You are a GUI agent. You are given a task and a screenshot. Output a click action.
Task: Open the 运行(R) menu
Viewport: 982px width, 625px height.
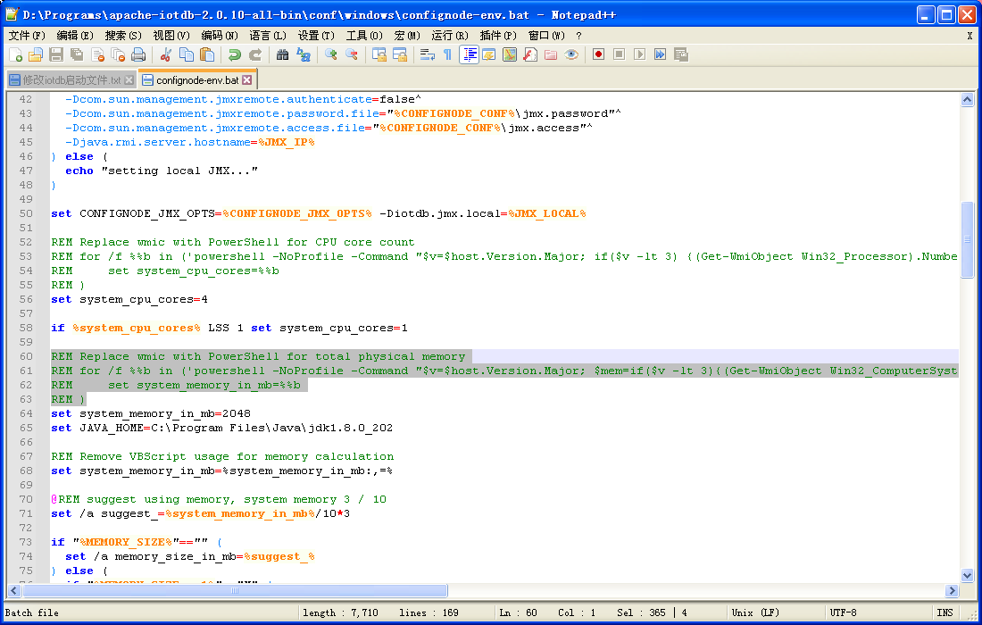(450, 36)
